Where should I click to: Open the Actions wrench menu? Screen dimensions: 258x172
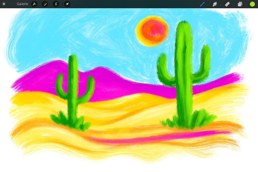point(34,4)
